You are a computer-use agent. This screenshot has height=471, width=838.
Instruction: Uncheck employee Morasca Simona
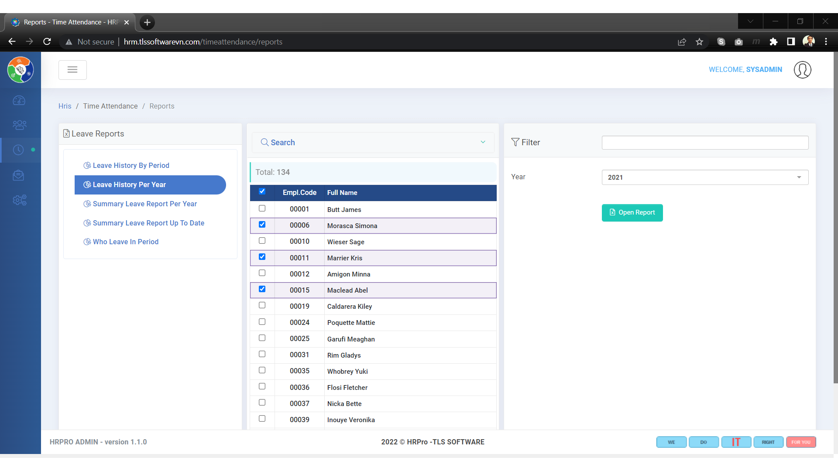coord(262,224)
